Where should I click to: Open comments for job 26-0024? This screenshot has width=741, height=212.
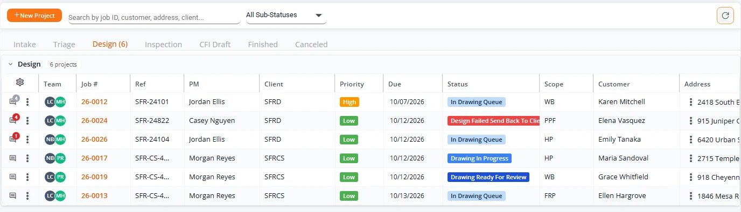click(x=13, y=120)
